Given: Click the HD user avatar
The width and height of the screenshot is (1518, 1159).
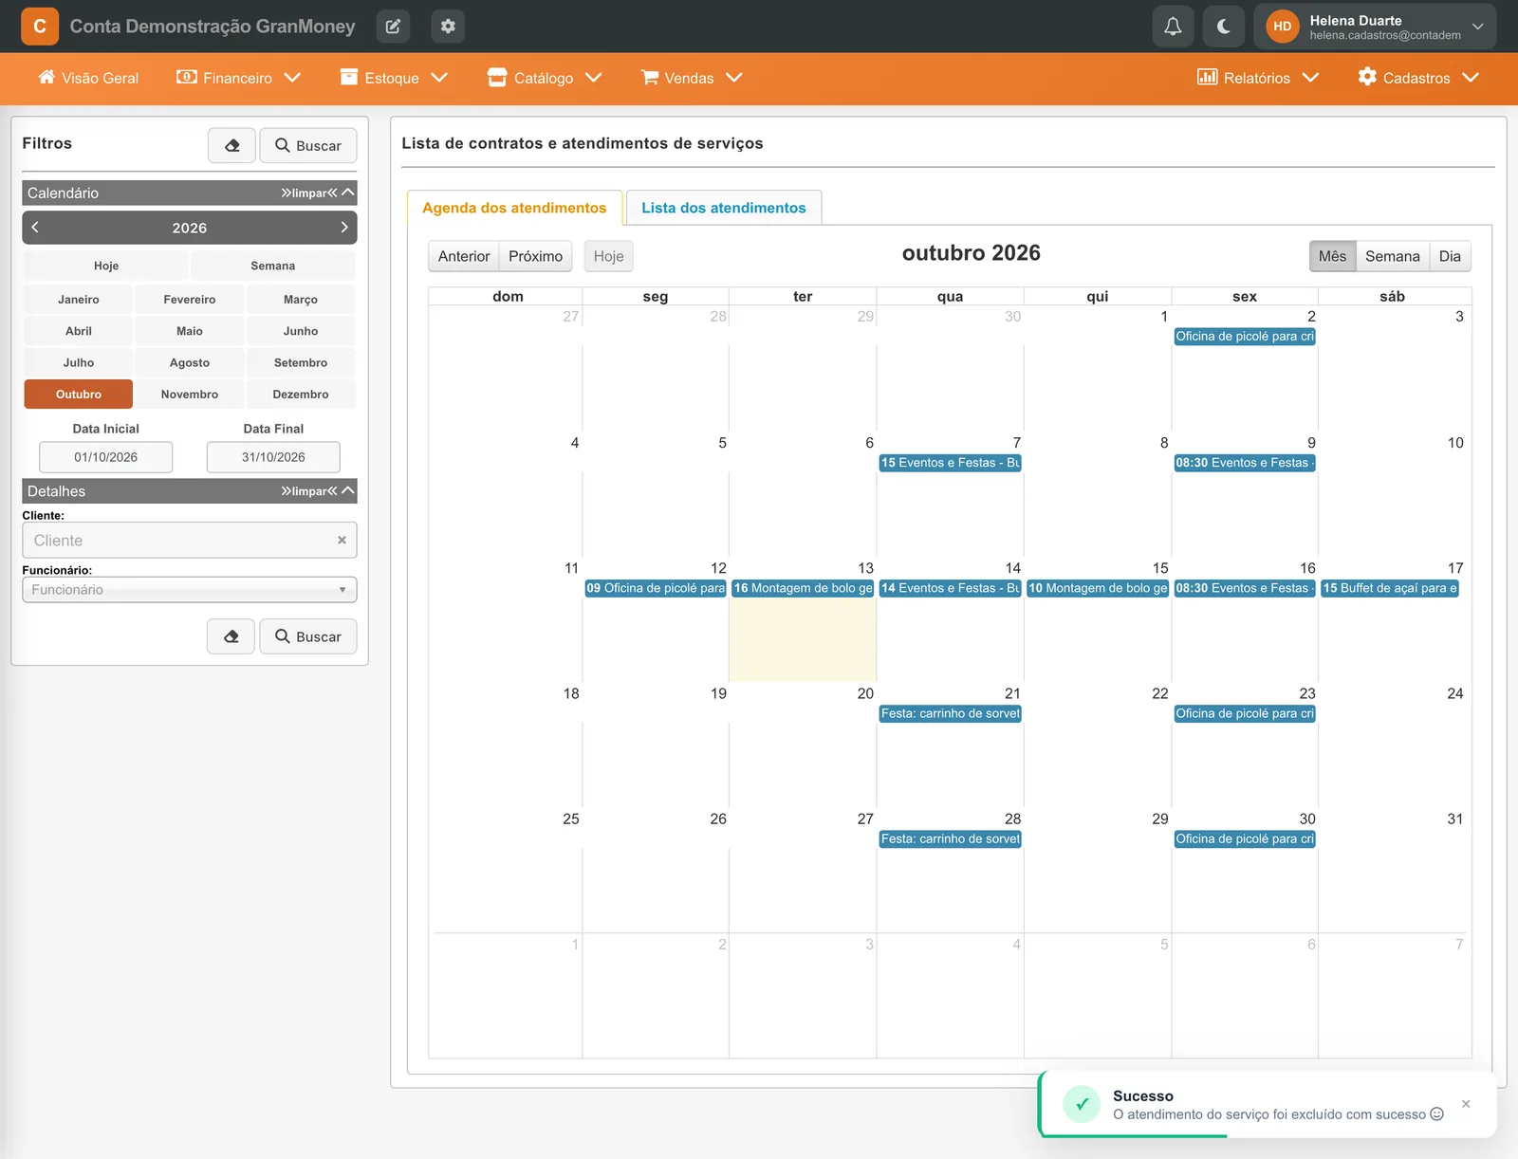Looking at the screenshot, I should click(x=1283, y=27).
